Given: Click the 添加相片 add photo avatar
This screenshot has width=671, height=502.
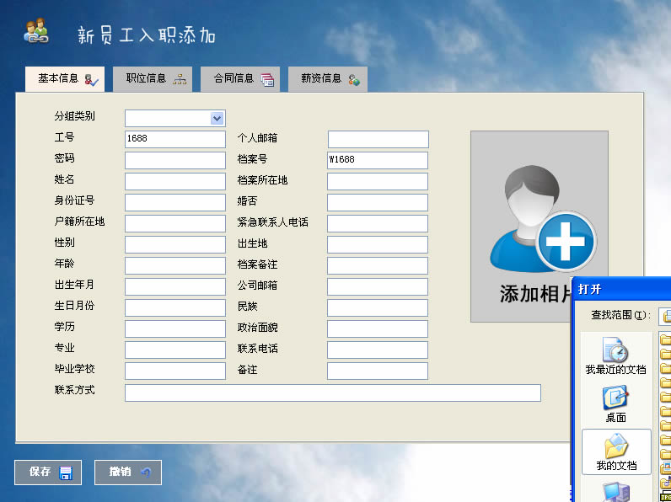Looking at the screenshot, I should coord(539,227).
